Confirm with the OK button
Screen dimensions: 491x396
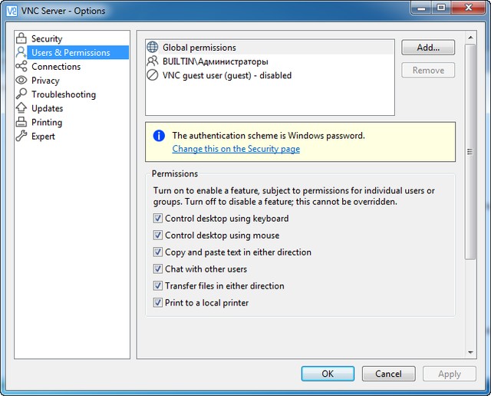pyautogui.click(x=328, y=374)
